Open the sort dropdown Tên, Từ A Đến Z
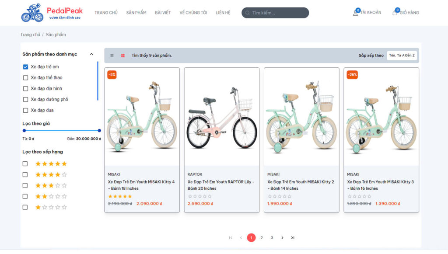 (x=402, y=56)
